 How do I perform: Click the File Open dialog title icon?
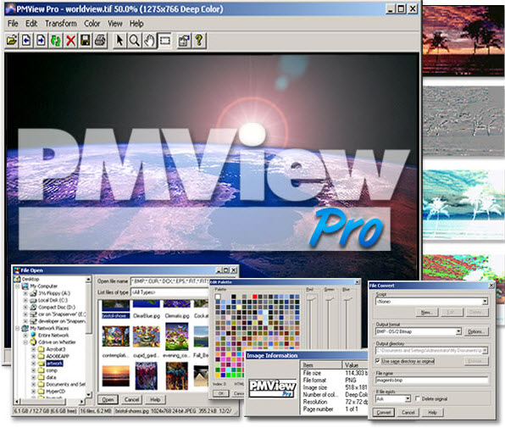17,270
